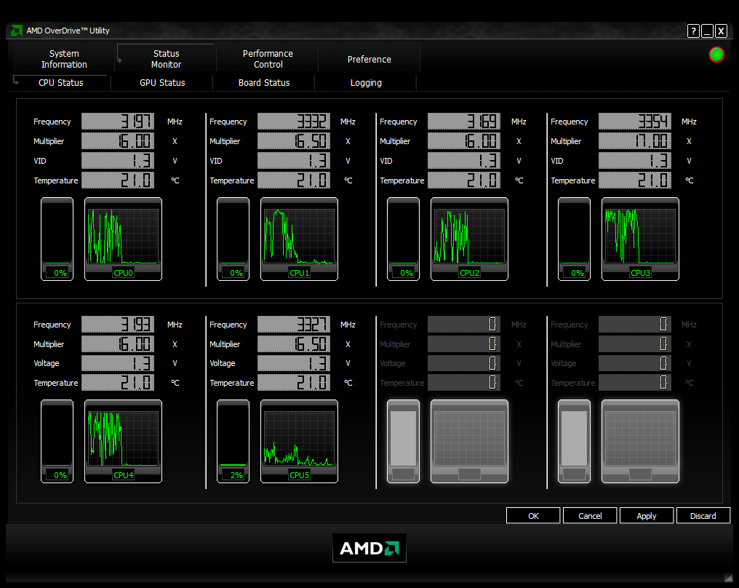Click the window resize grip corner
The height and width of the screenshot is (588, 739).
tap(729, 577)
